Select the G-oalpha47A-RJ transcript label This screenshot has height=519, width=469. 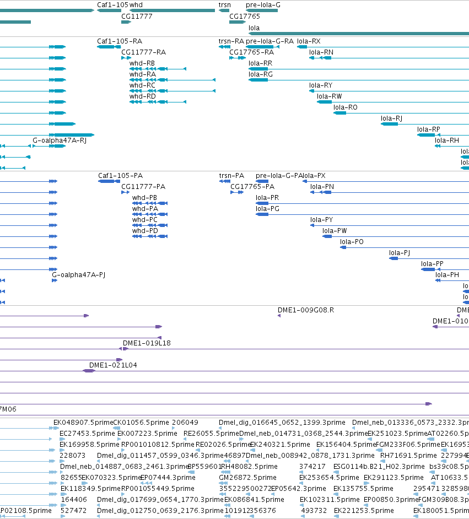point(60,140)
